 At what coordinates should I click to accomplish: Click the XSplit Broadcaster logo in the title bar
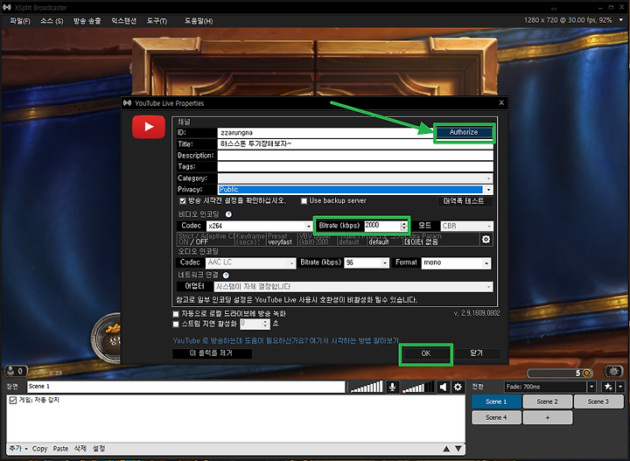(x=6, y=7)
